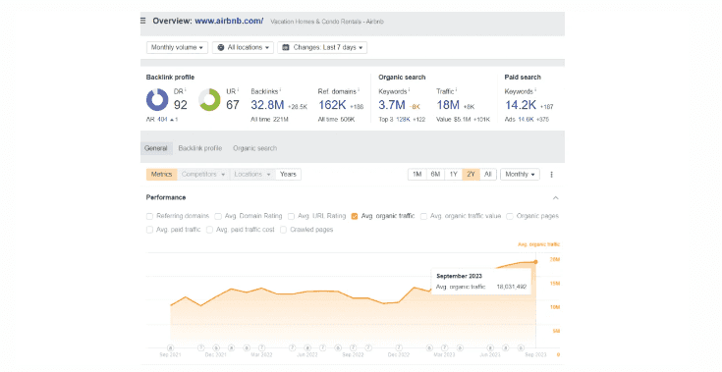Screen dimensions: 722x372
Task: Open Changes: Last 7 days dropdown
Action: [322, 47]
